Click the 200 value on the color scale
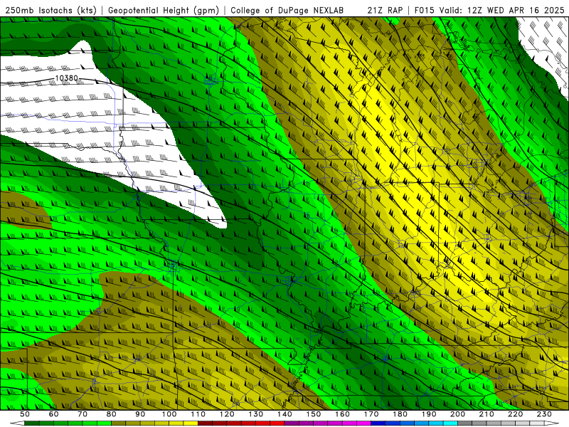The width and height of the screenshot is (569, 427). (x=457, y=414)
